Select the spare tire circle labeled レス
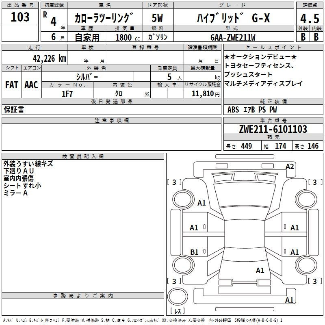 [178, 297]
